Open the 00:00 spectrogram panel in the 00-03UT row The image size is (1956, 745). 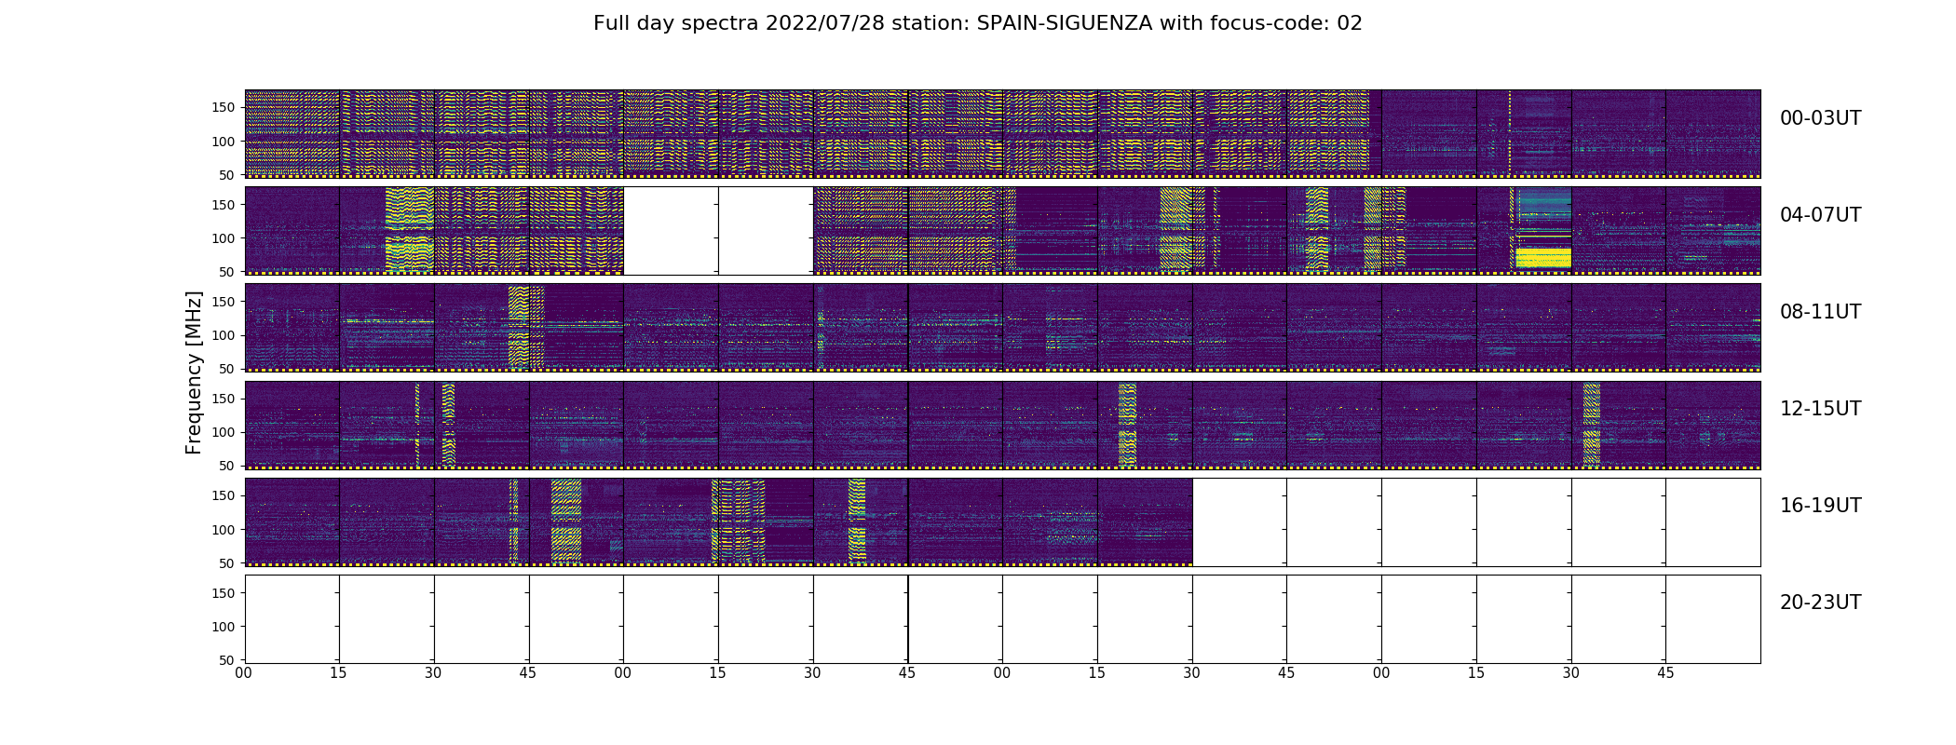(292, 134)
